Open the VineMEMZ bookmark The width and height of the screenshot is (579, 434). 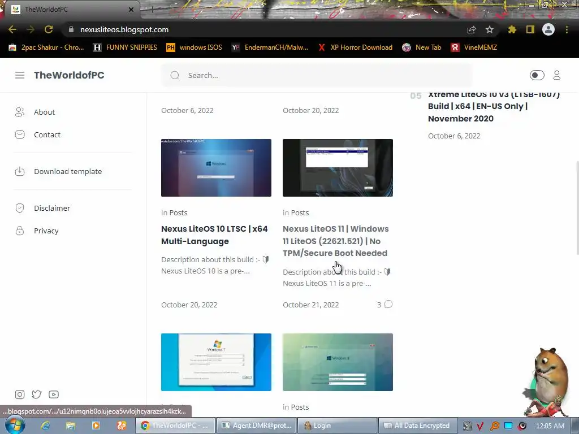[474, 47]
